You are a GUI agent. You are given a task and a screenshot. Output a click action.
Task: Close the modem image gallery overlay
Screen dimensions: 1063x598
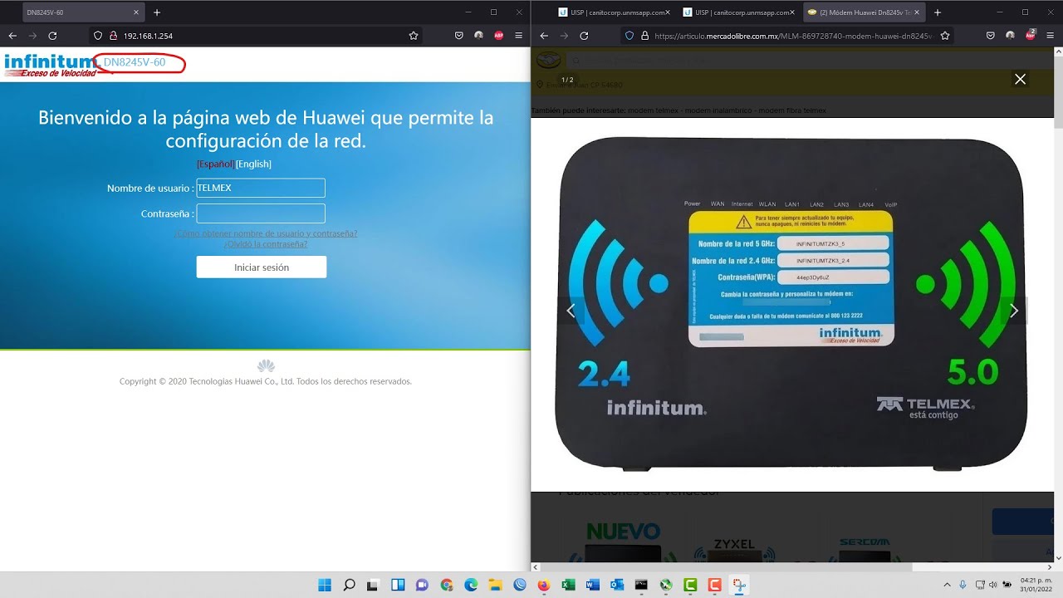[x=1021, y=79]
